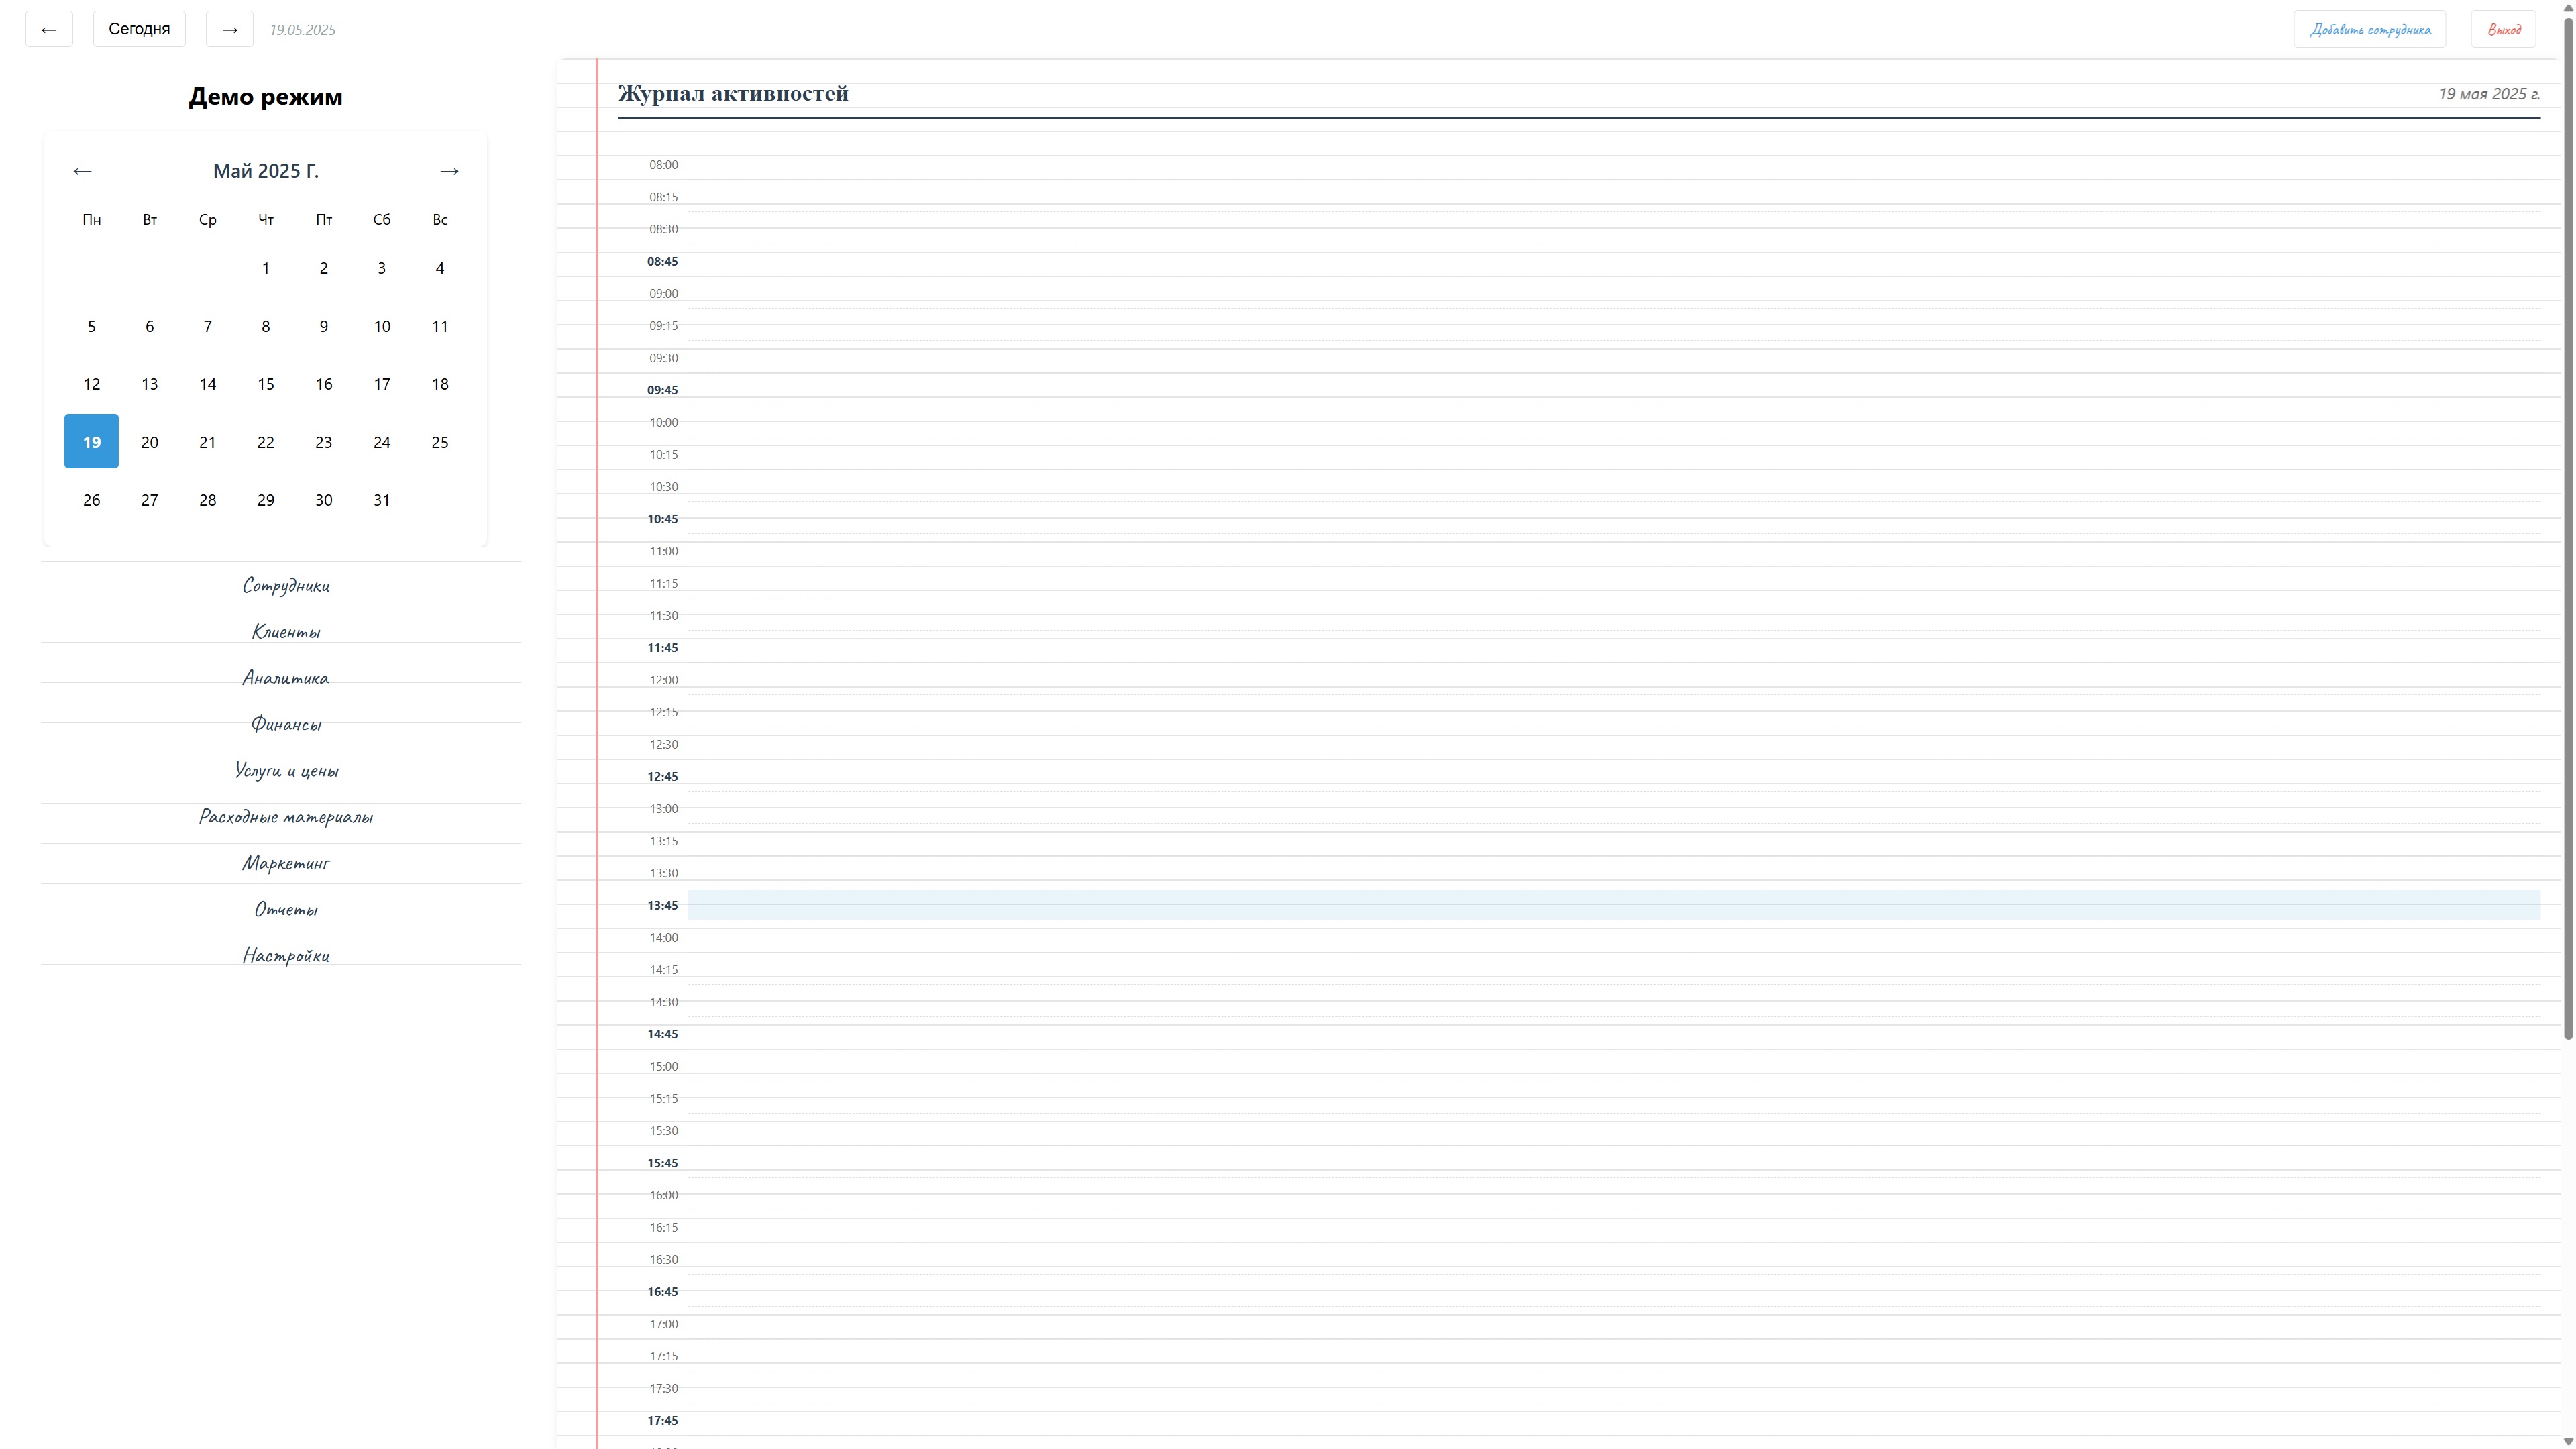Click the 17:45 time slot row
The width and height of the screenshot is (2576, 1449).
[x=1613, y=1420]
